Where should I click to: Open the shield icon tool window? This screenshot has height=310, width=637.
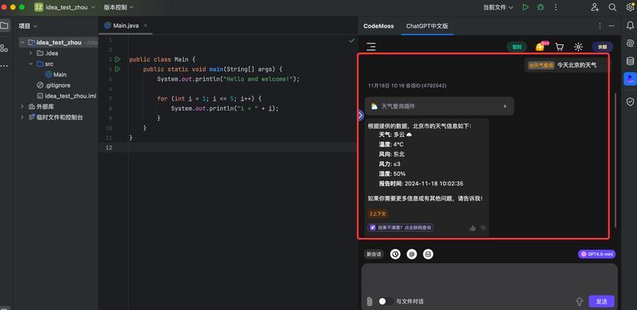[630, 102]
